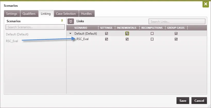
Task: Open the Case Selection tab
Action: click(66, 14)
